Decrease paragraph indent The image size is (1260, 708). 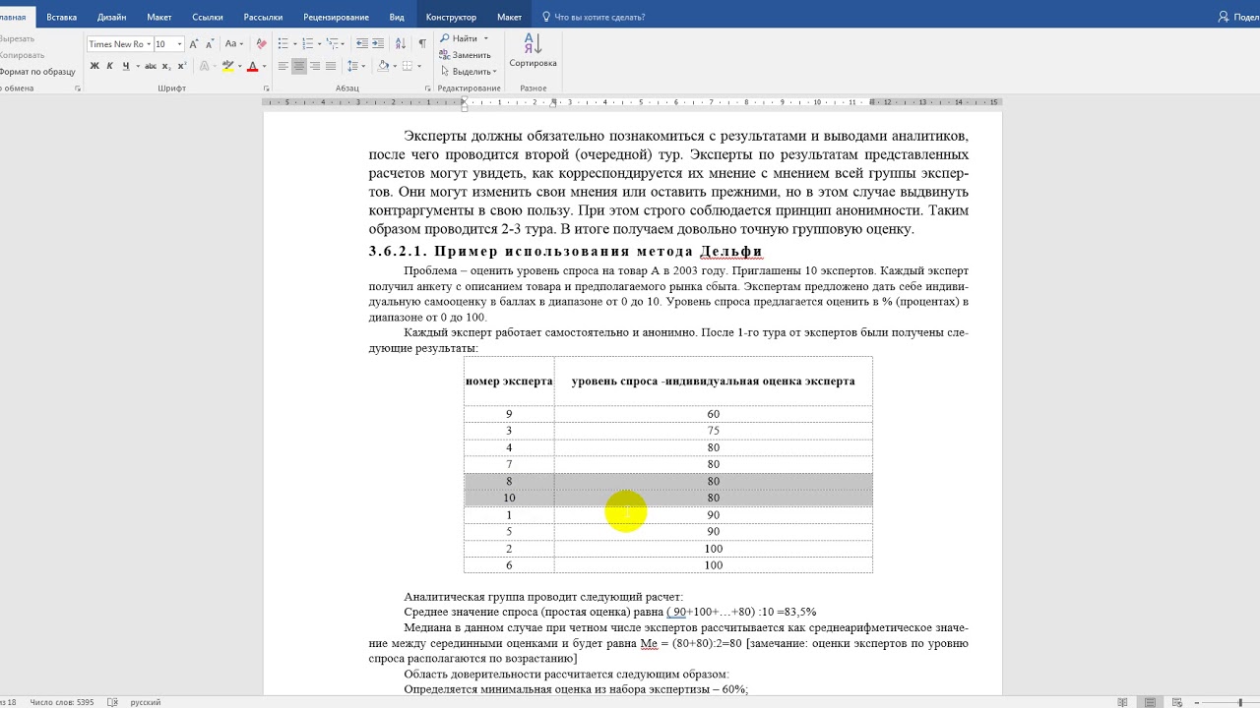362,44
